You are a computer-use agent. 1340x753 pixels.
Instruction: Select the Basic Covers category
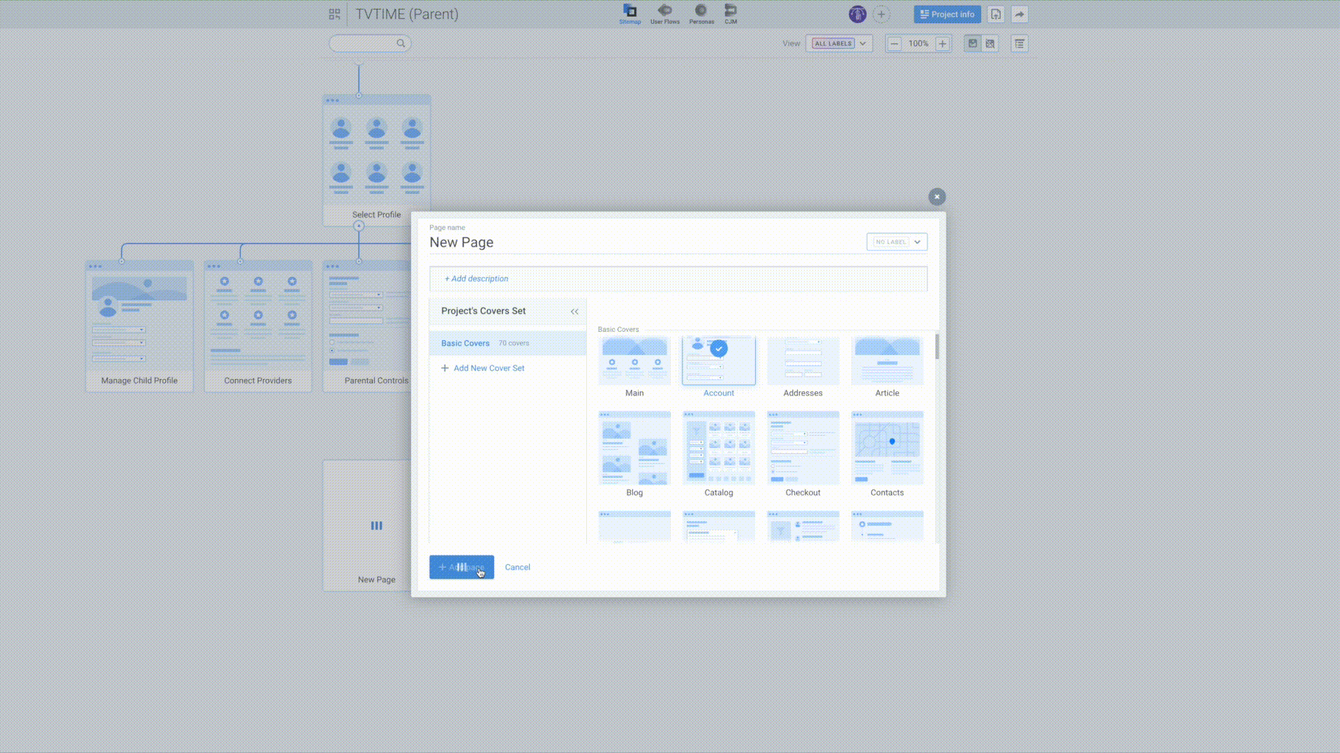tap(466, 343)
